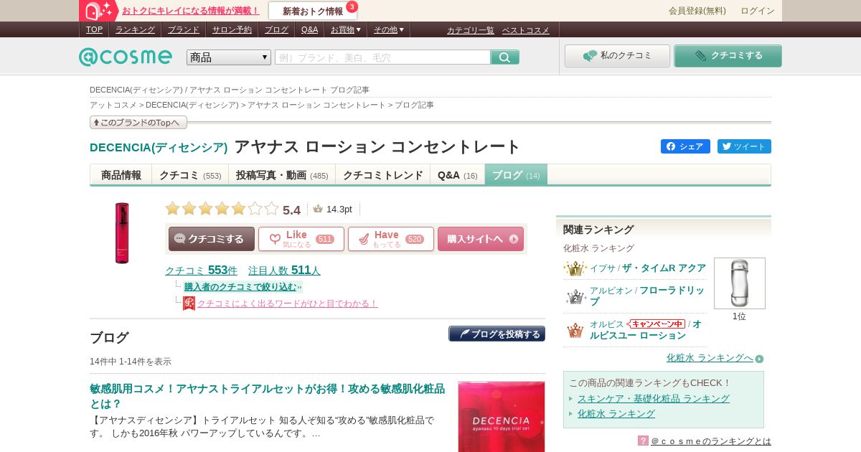861x452 pixels.
Task: Open Q&A in the top navigation bar
Action: [x=309, y=29]
